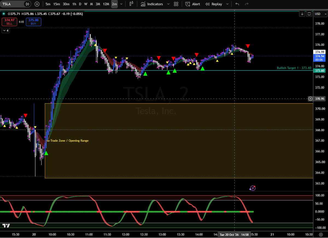Switch to the 1h interval
This screenshot has height=238, width=328.
coord(74,4)
